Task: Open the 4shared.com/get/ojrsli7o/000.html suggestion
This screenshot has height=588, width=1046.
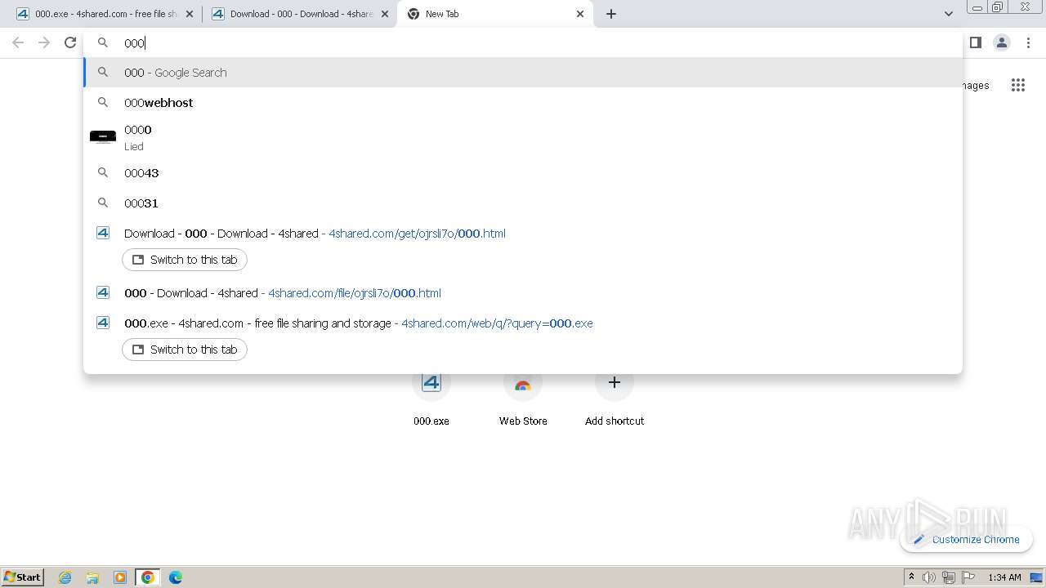Action: coord(523,234)
